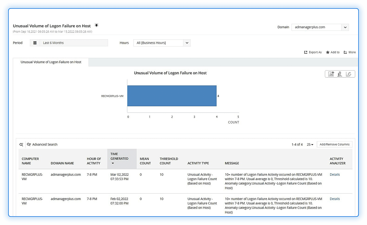Open Details for the Feb 02 2022 entry

coord(334,199)
